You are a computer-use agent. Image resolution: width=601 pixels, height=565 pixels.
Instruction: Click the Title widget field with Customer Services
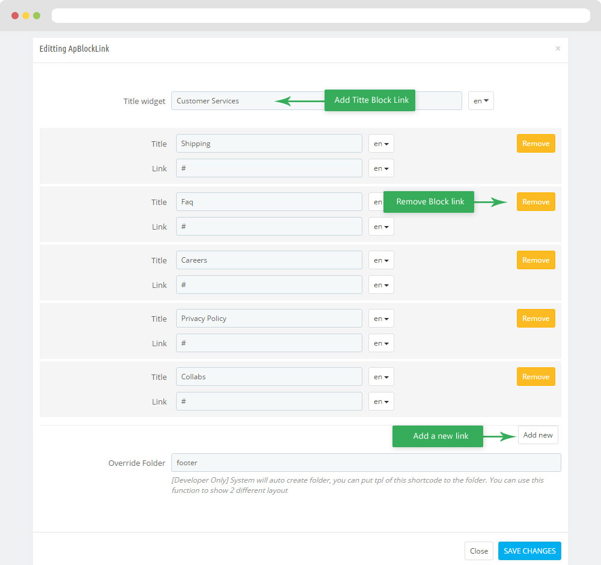point(317,101)
